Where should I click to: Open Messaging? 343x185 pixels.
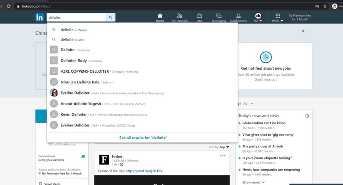[x=219, y=18]
